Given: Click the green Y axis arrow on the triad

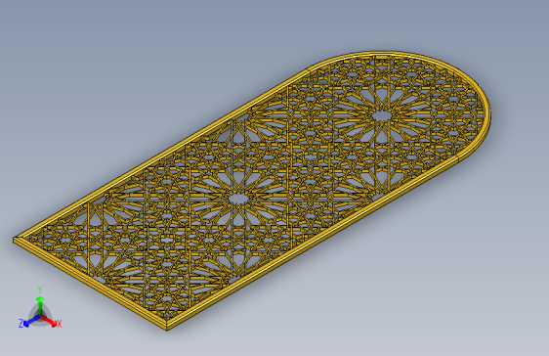Looking at the screenshot, I should click(40, 305).
